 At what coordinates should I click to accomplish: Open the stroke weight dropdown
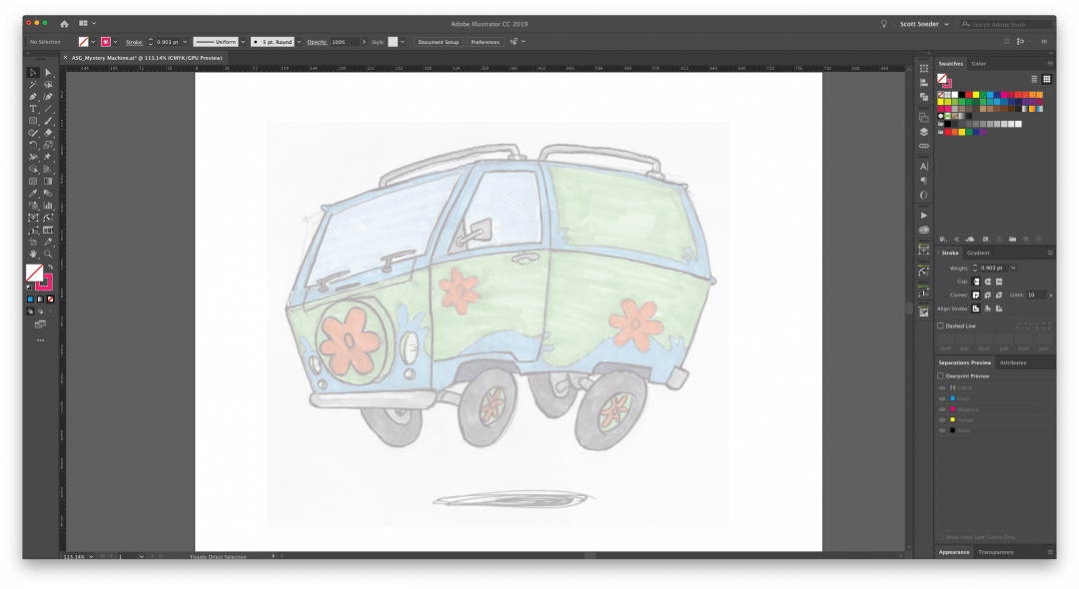(x=185, y=42)
